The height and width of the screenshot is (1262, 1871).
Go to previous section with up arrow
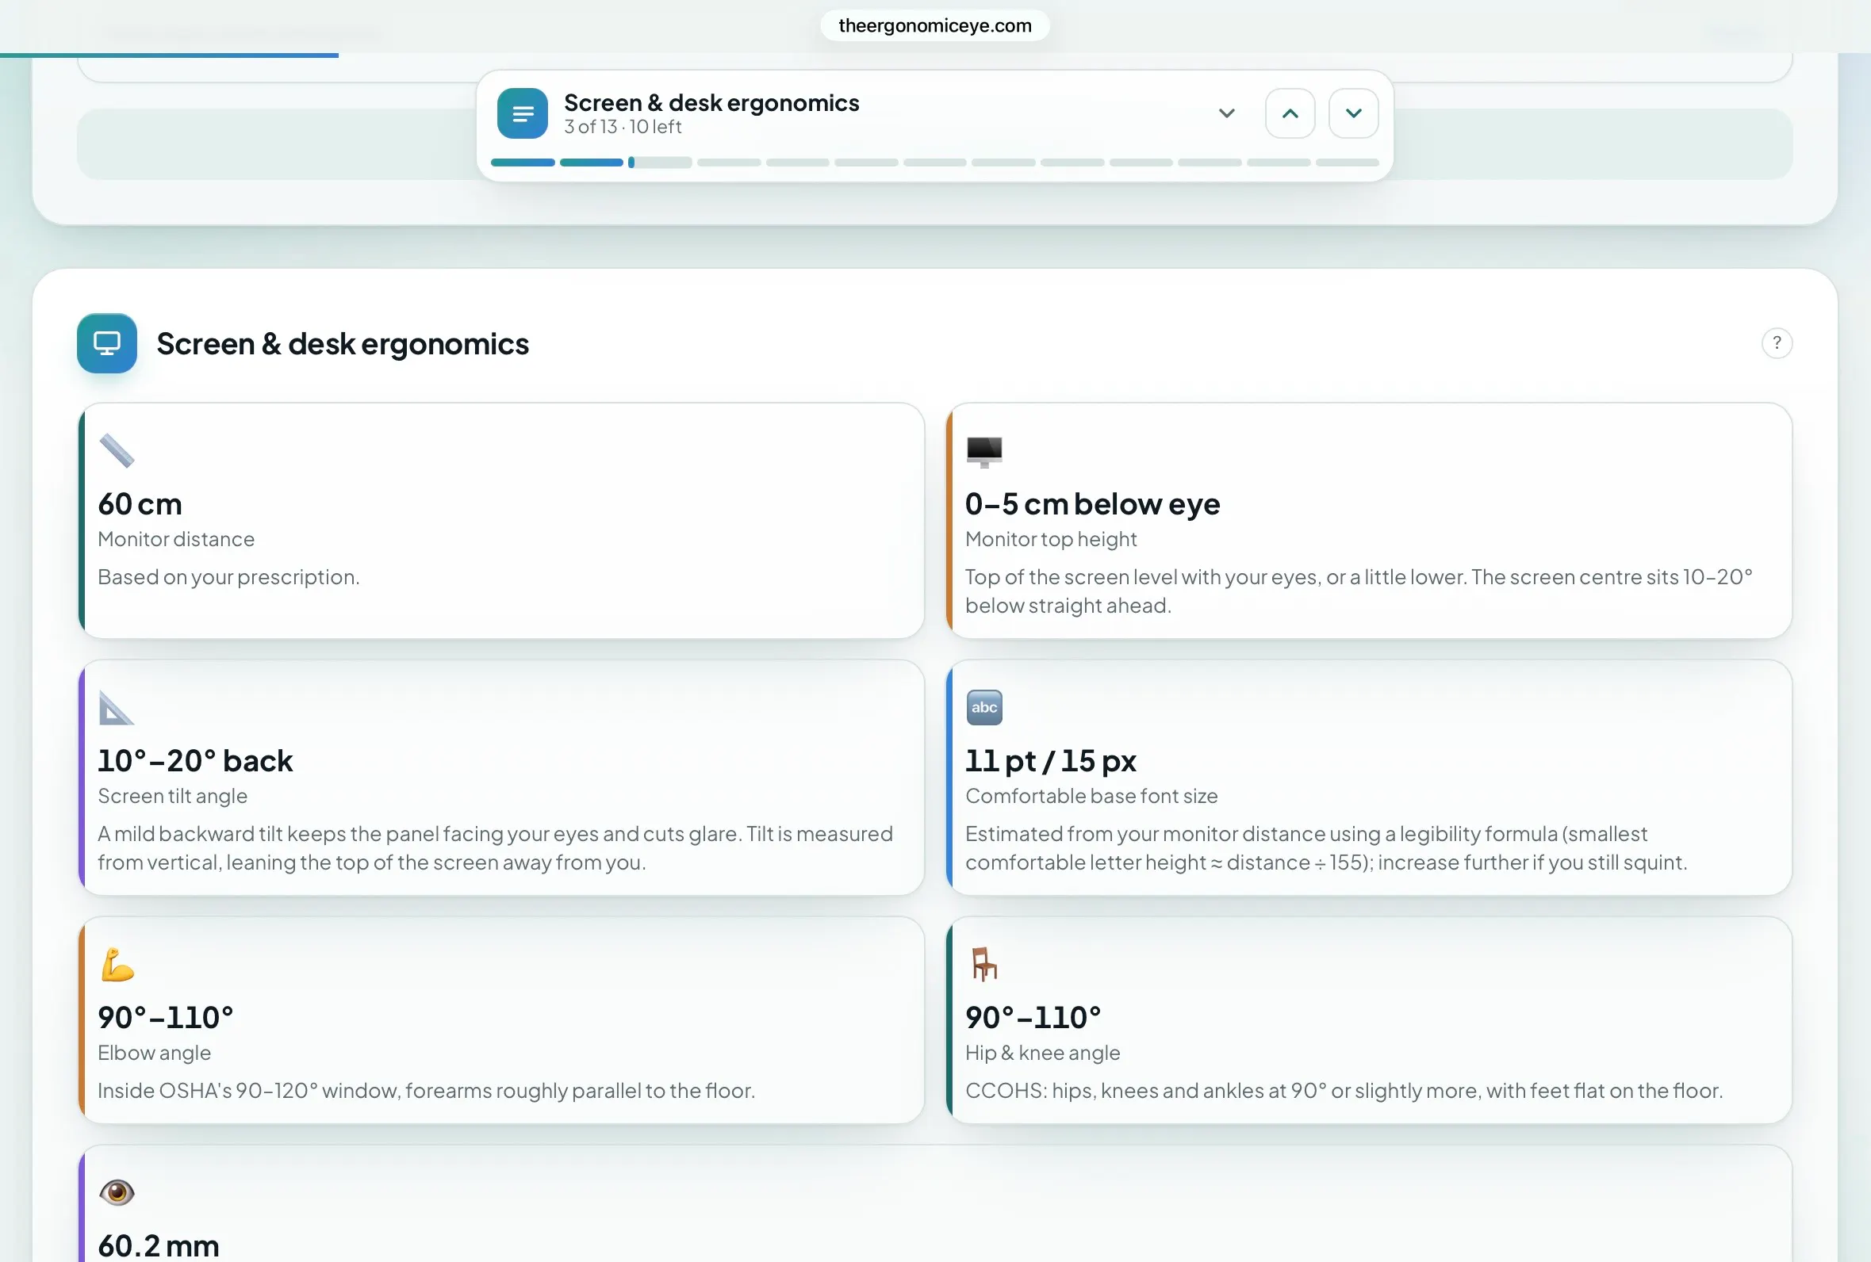[x=1290, y=113]
